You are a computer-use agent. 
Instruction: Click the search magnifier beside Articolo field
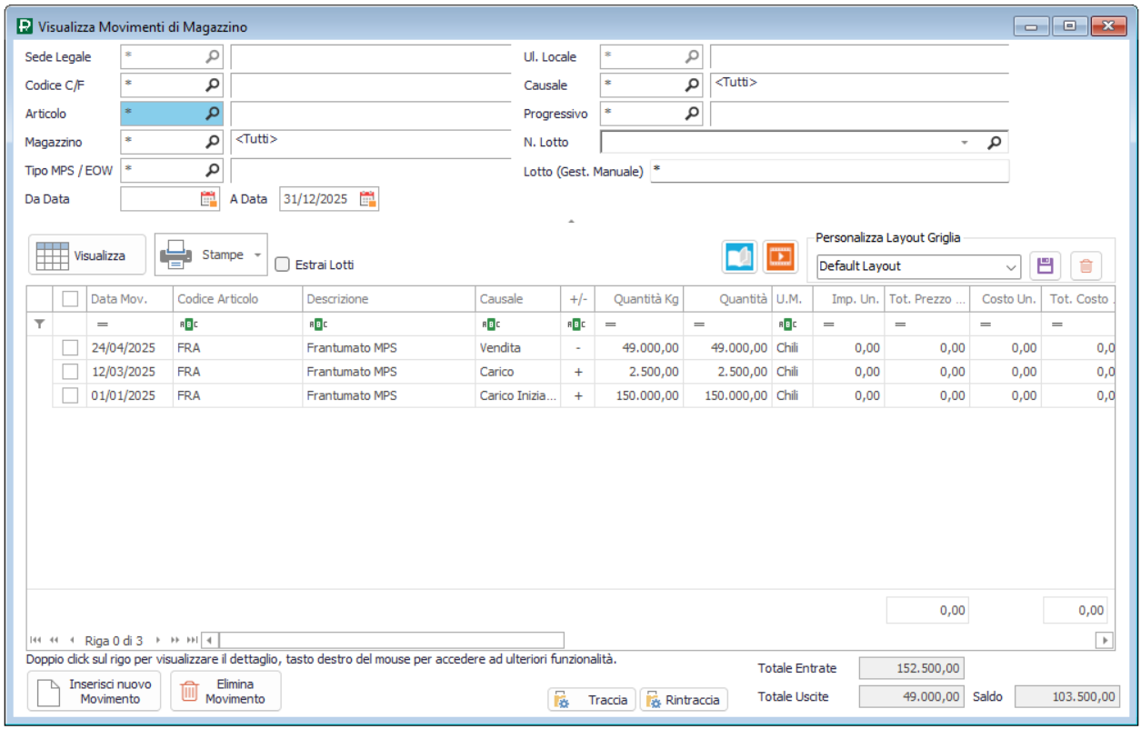[x=212, y=114]
